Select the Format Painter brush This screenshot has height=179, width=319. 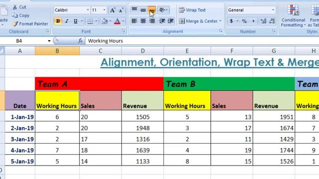[x=15, y=24]
